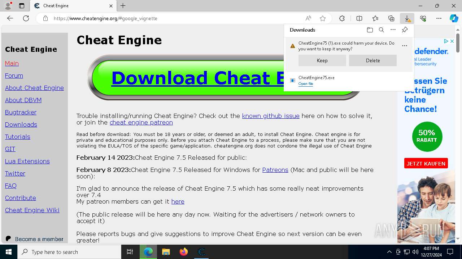The image size is (462, 259).
Task: Open Tutorials sidebar link
Action: click(x=18, y=137)
